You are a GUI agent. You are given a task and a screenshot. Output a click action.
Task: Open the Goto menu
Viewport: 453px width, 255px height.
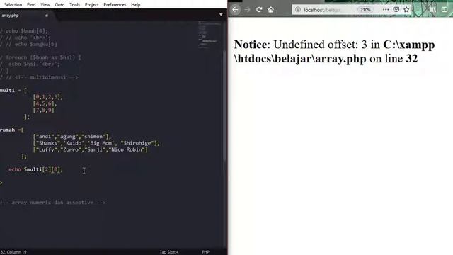59,5
